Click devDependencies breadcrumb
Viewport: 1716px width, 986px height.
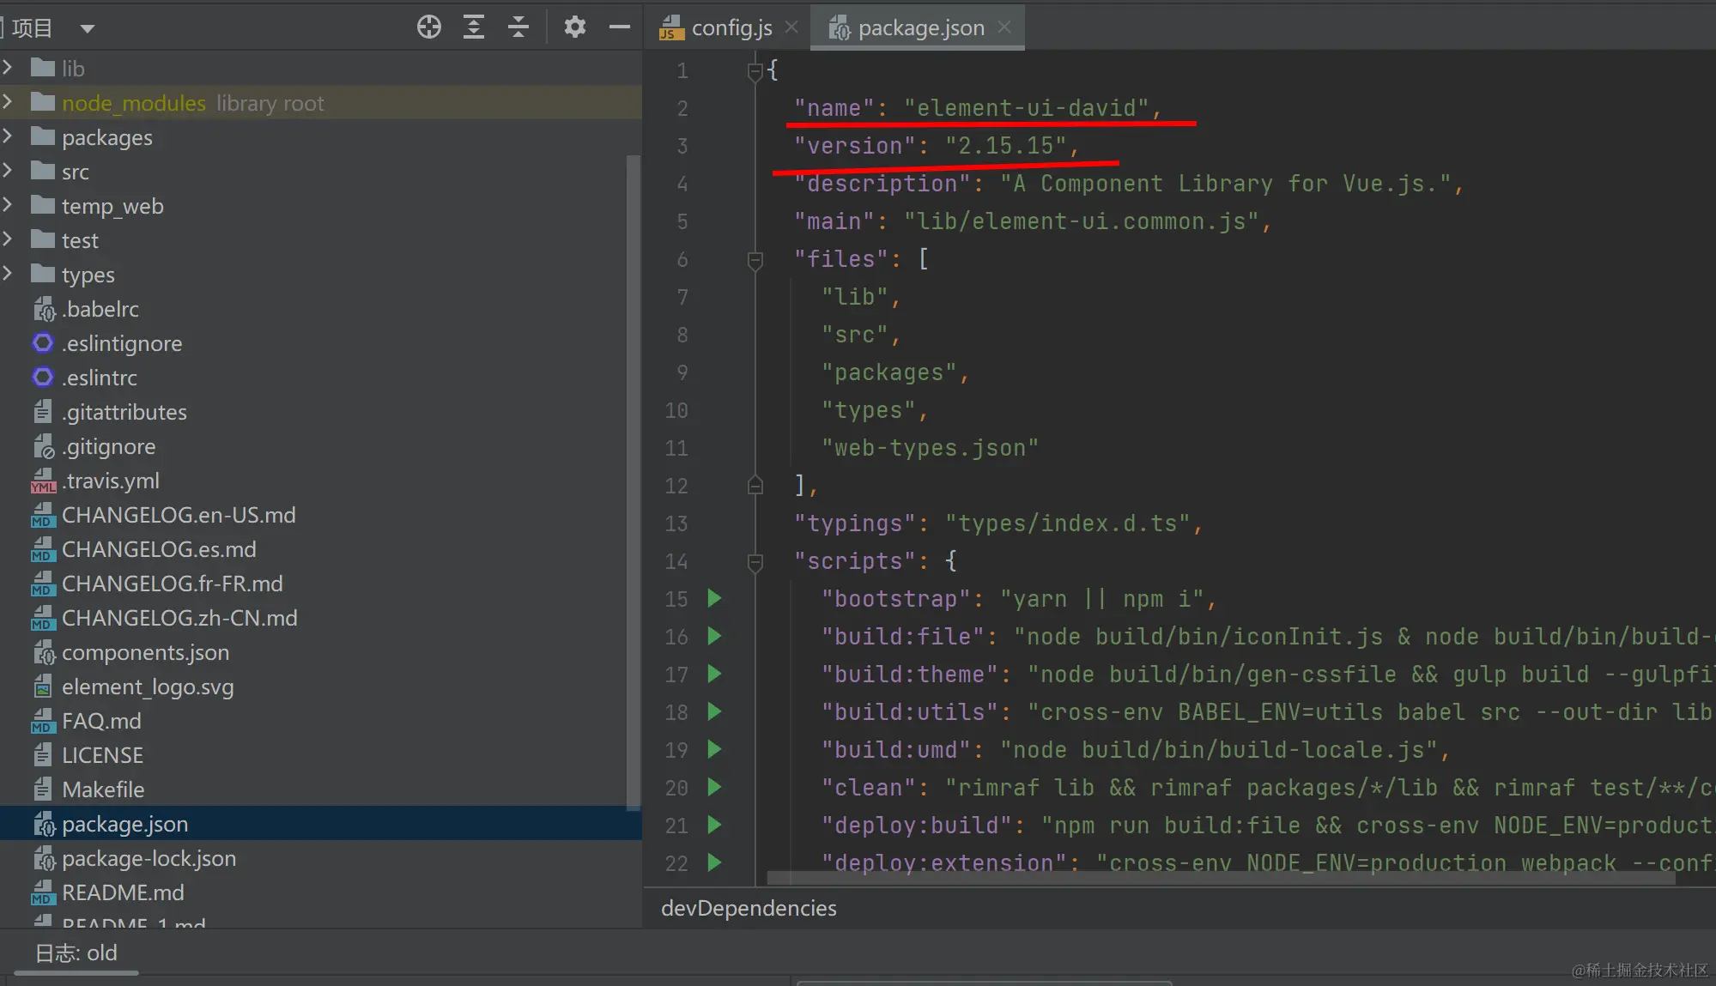click(749, 908)
